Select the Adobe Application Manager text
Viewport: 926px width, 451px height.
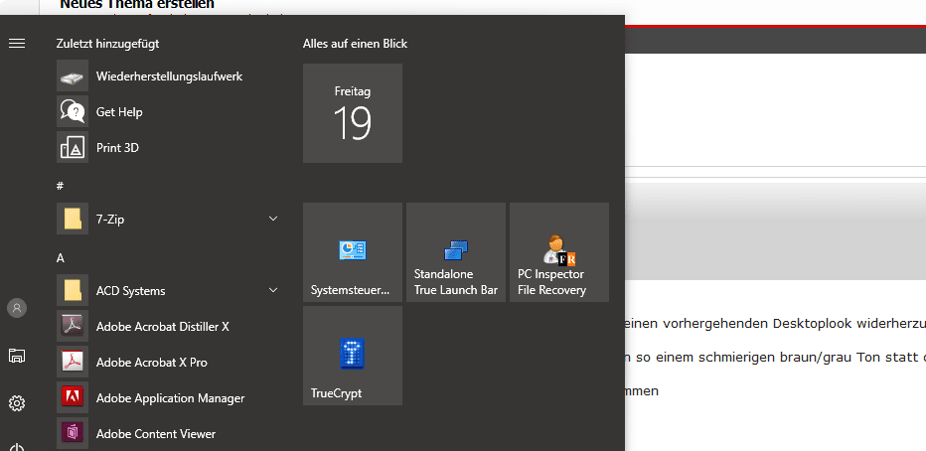point(170,398)
